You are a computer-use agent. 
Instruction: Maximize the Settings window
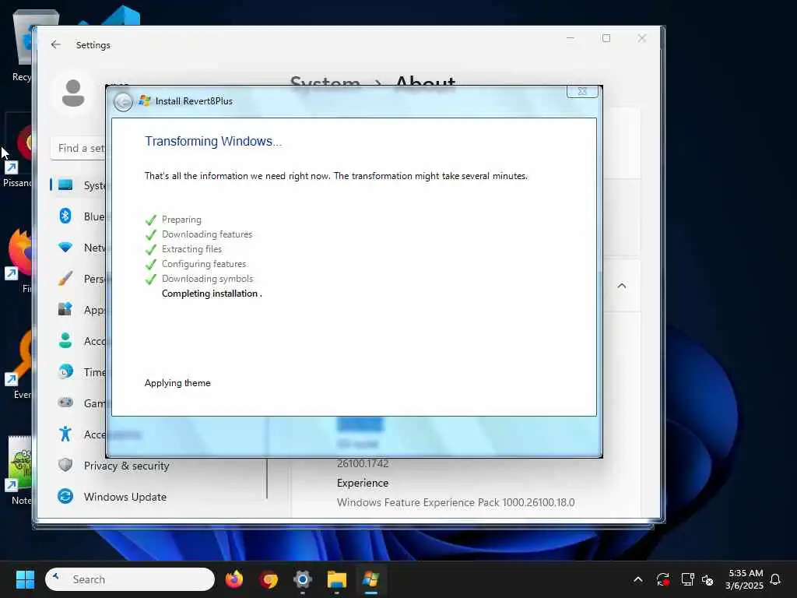coord(606,38)
